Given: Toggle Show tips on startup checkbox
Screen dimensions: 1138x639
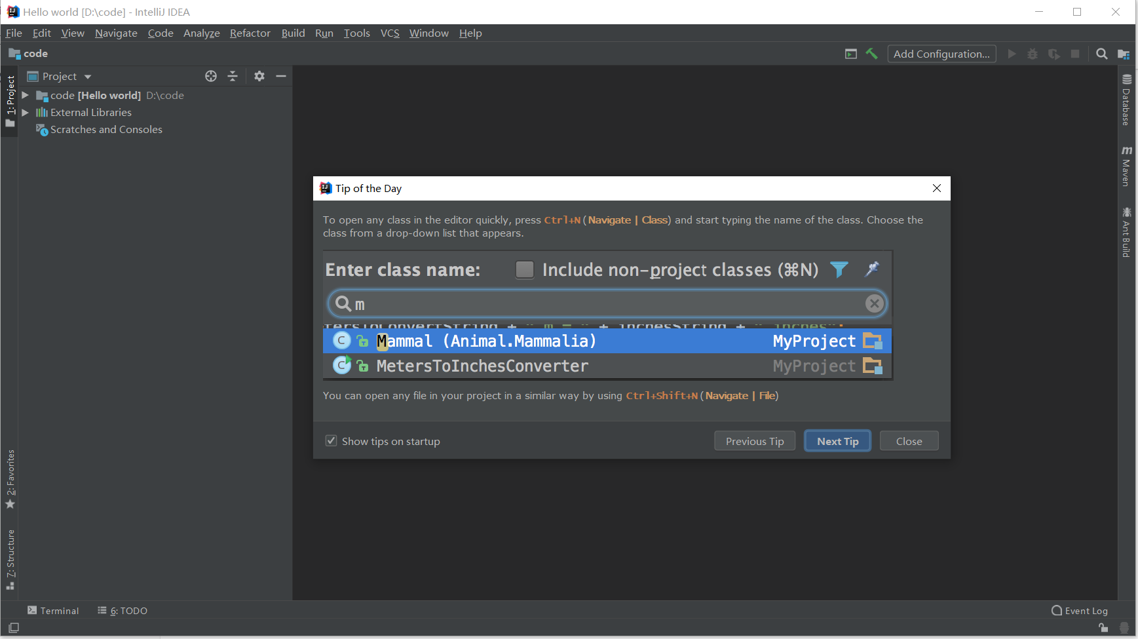Looking at the screenshot, I should click(332, 441).
